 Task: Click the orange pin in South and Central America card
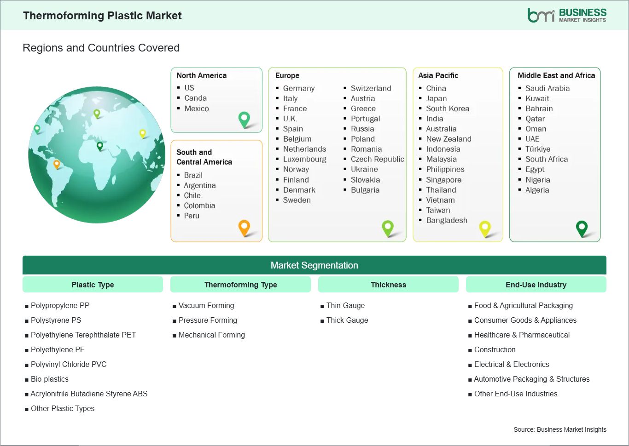[x=244, y=228]
